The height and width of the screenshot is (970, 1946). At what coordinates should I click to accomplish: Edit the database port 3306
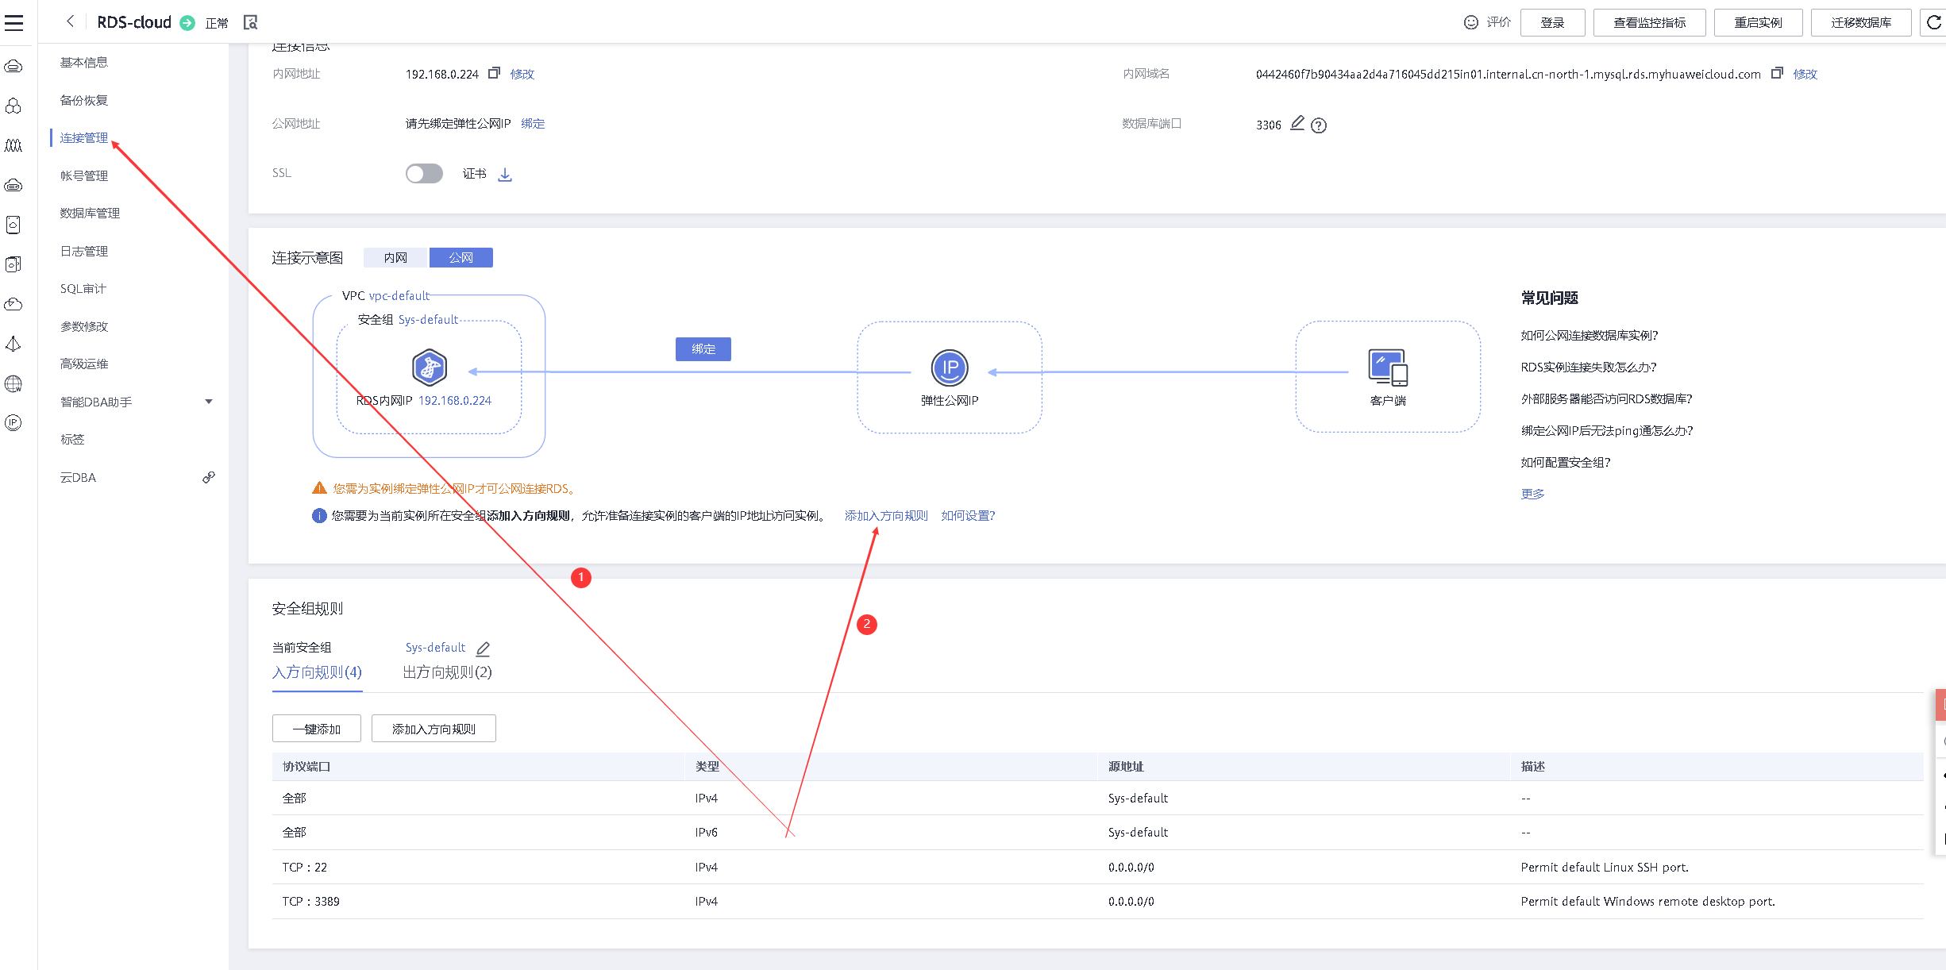[1297, 123]
